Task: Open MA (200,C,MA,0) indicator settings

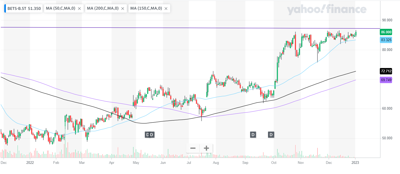Action: (103, 9)
